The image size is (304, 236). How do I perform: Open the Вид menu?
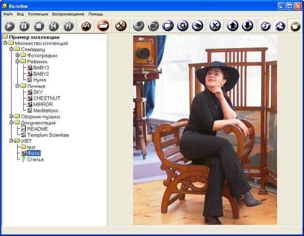(x=20, y=14)
